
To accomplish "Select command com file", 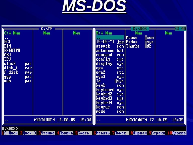I will [x=110, y=55].
